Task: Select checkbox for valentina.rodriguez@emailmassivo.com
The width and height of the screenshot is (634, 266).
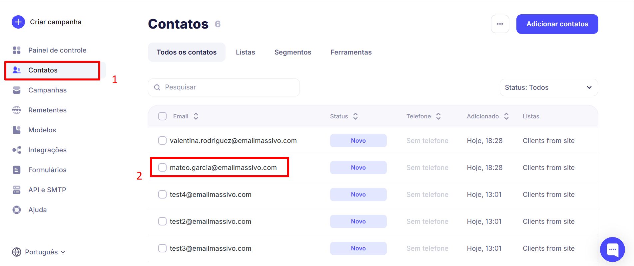Action: [162, 141]
